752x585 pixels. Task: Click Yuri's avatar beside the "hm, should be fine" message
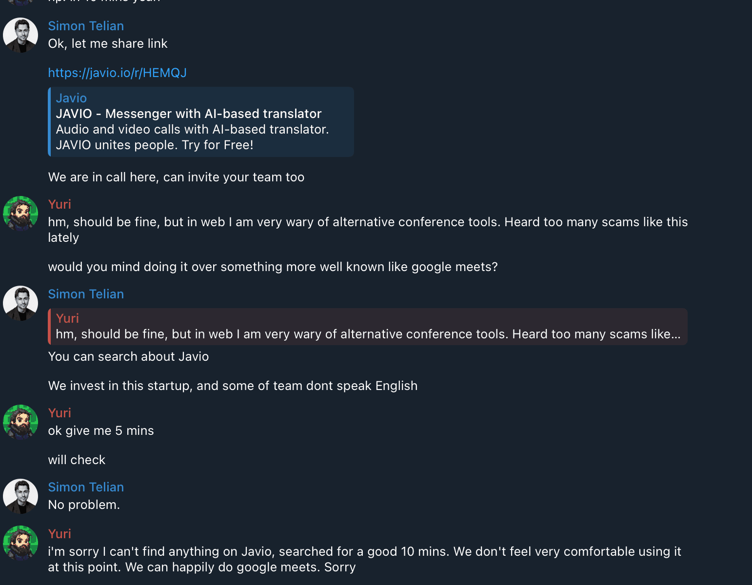20,214
